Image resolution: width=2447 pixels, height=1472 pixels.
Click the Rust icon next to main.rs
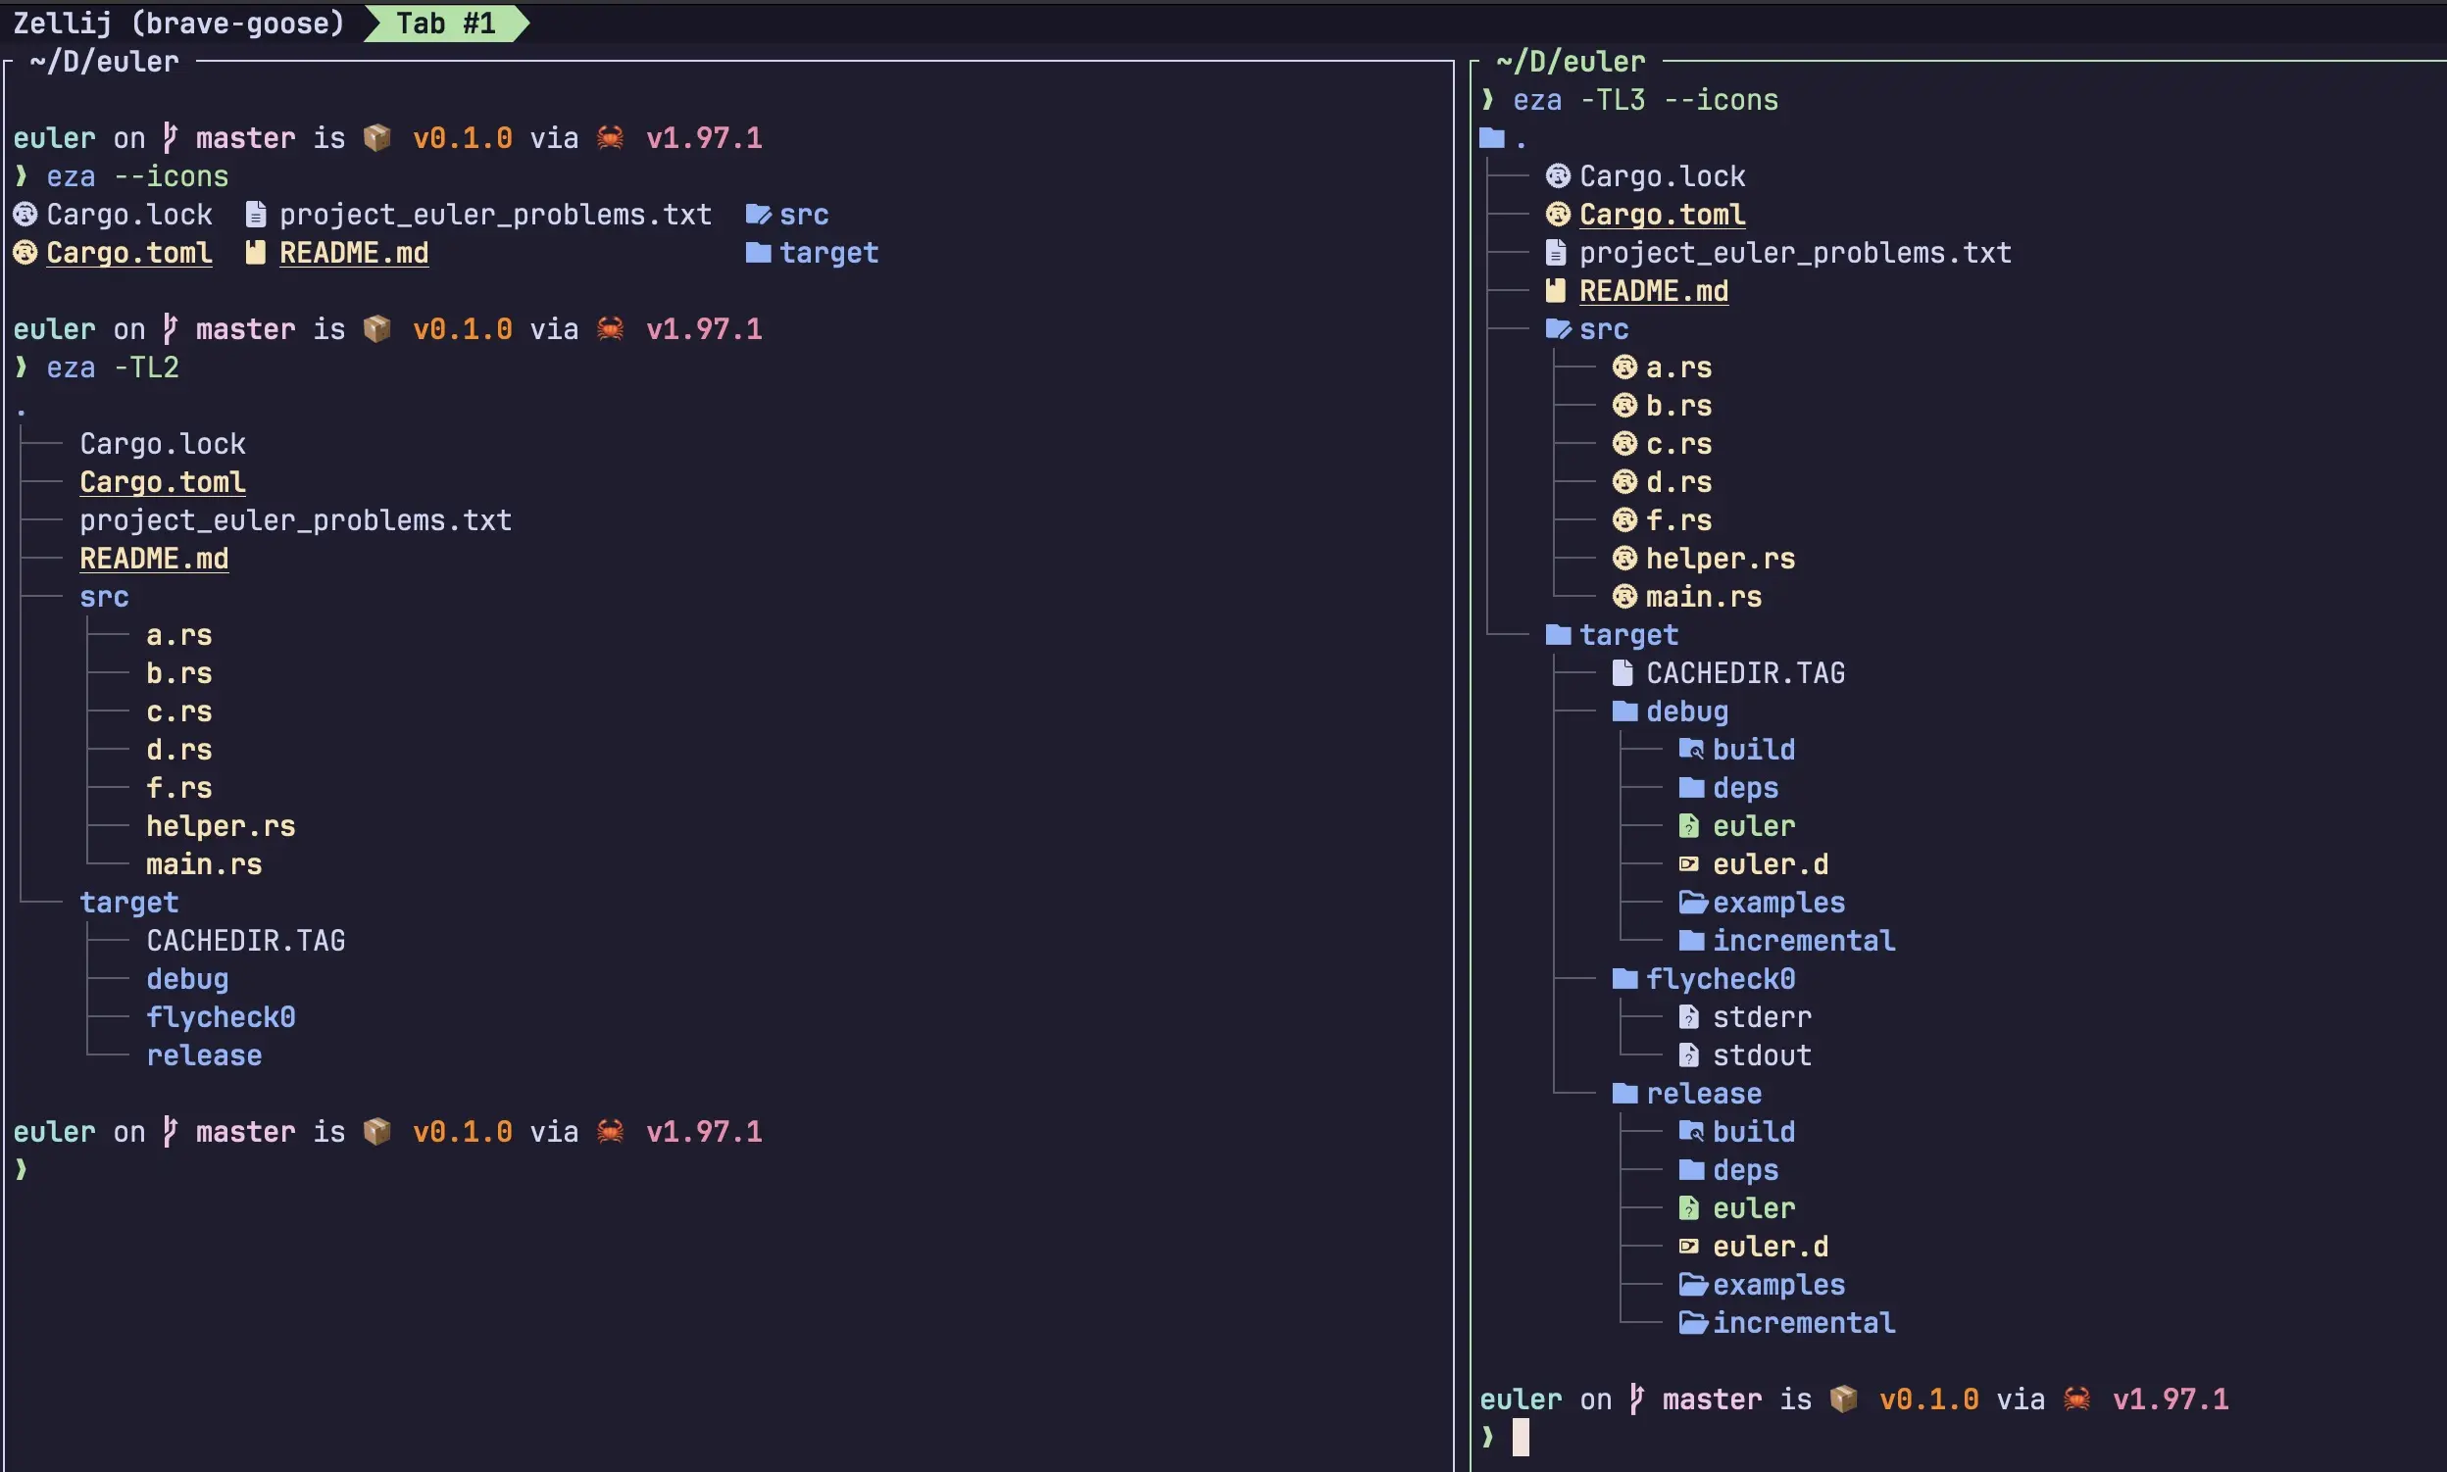tap(1624, 596)
